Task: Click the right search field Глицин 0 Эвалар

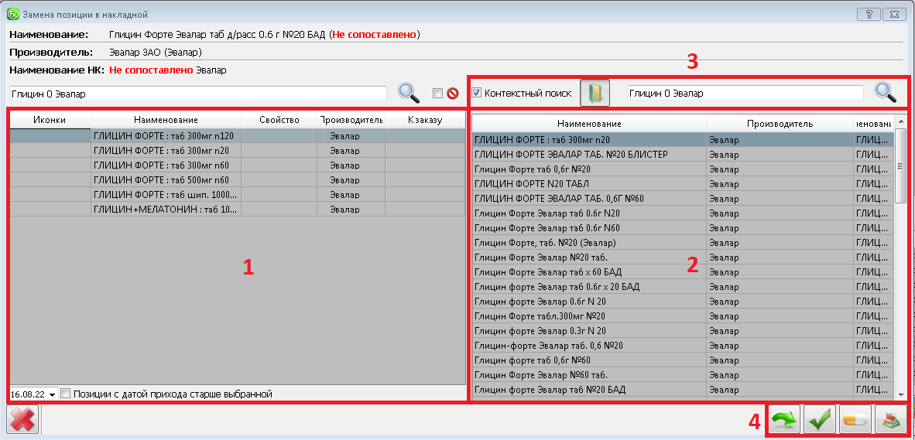Action: click(745, 94)
